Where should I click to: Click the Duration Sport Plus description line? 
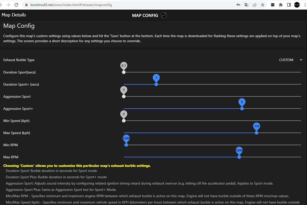[56, 177]
